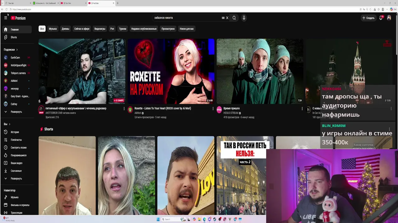Click the magnifier search button
The height and width of the screenshot is (223, 398).
click(x=234, y=18)
